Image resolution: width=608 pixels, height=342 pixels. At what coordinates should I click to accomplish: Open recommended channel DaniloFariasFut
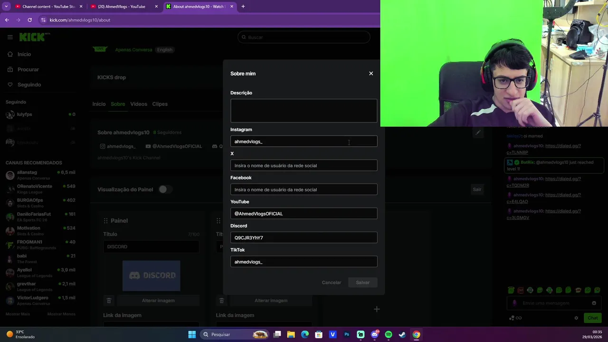[x=40, y=217]
